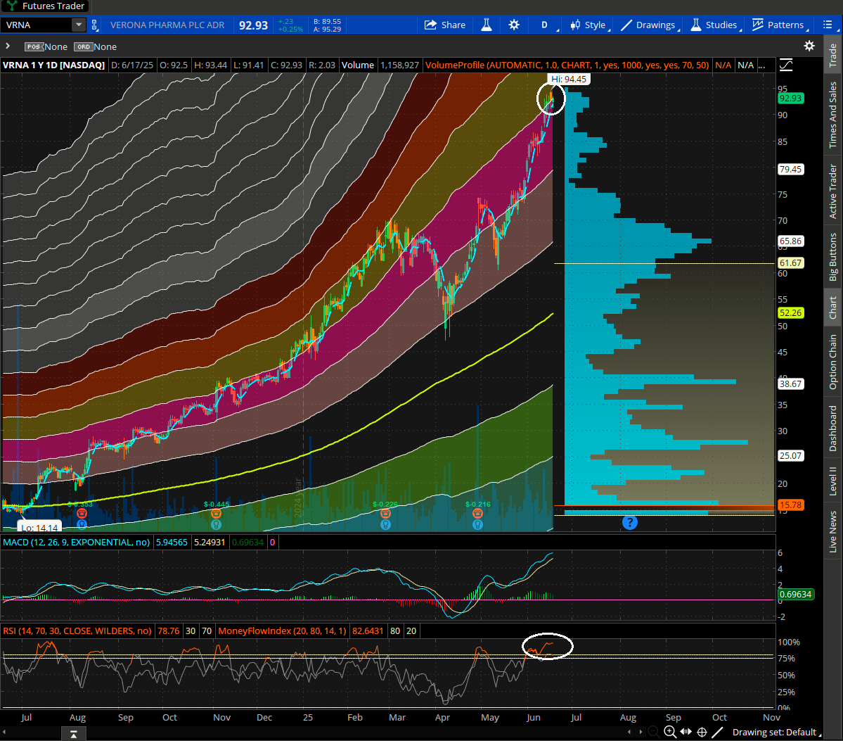Viewport: 843px width, 741px height.
Task: Open the Drawing set: Default dropdown
Action: click(777, 732)
